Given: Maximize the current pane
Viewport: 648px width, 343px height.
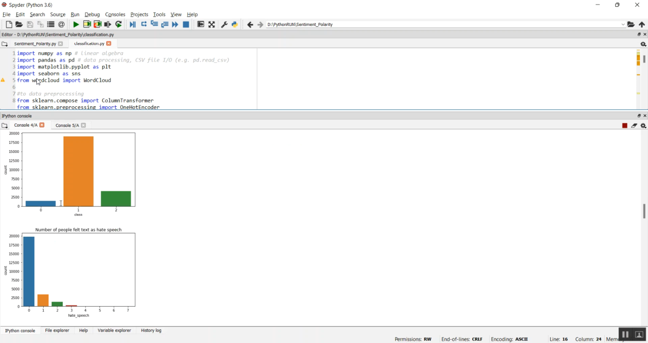Looking at the screenshot, I should coord(201,25).
